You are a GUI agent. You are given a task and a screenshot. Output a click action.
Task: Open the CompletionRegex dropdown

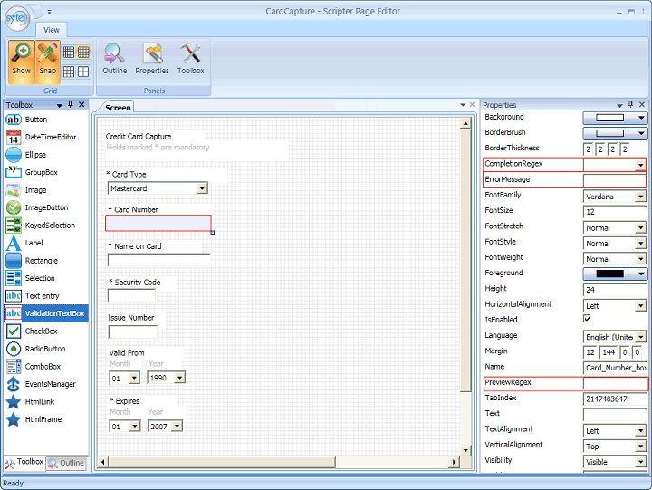(640, 165)
